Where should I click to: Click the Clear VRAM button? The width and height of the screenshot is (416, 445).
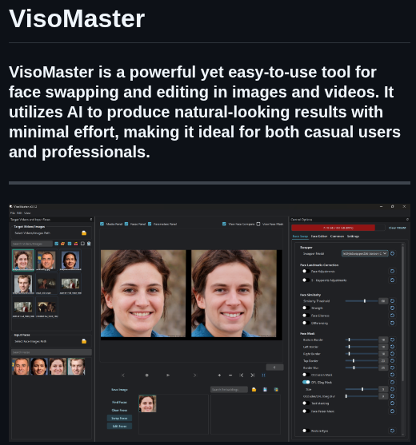(398, 228)
